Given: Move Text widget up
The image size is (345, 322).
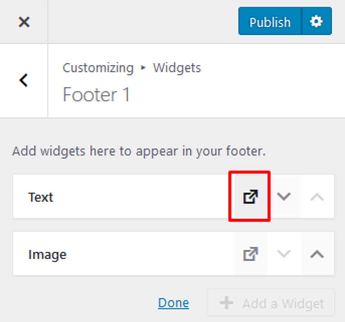Looking at the screenshot, I should coord(317,197).
